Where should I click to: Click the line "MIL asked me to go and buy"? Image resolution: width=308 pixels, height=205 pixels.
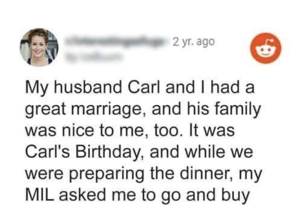(x=138, y=195)
